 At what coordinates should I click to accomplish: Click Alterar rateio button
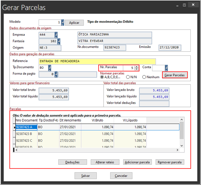tap(107, 162)
